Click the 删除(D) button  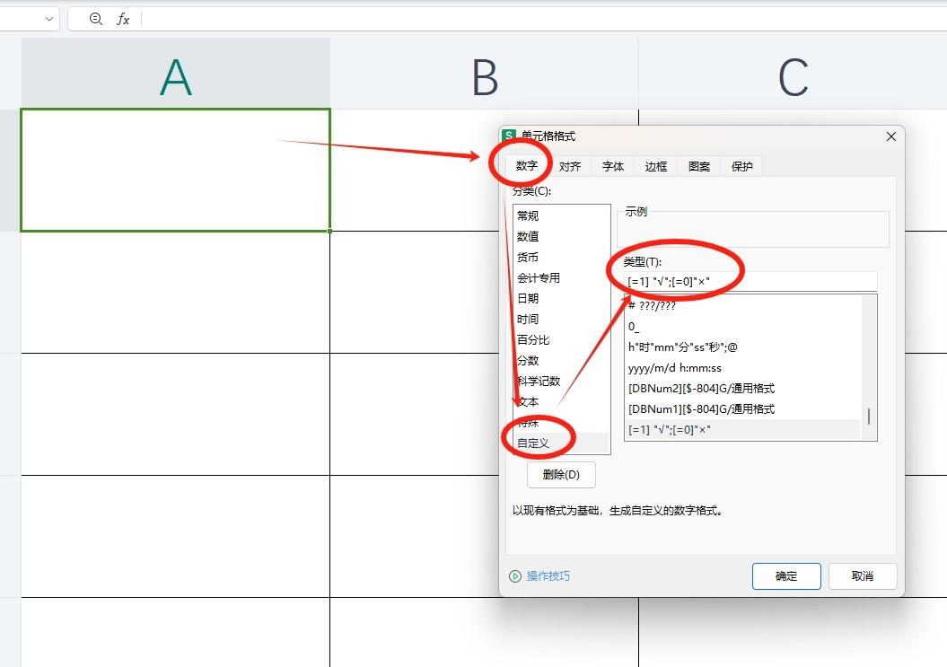(561, 475)
